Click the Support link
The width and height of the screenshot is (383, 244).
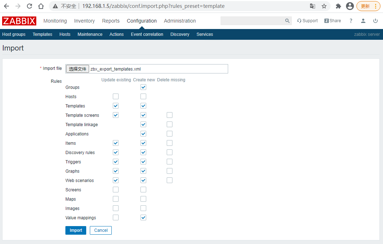coord(308,21)
